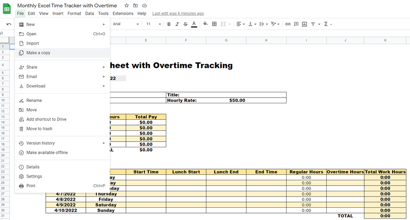Image resolution: width=410 pixels, height=220 pixels.
Task: Open text rotation options
Action: coord(275,24)
